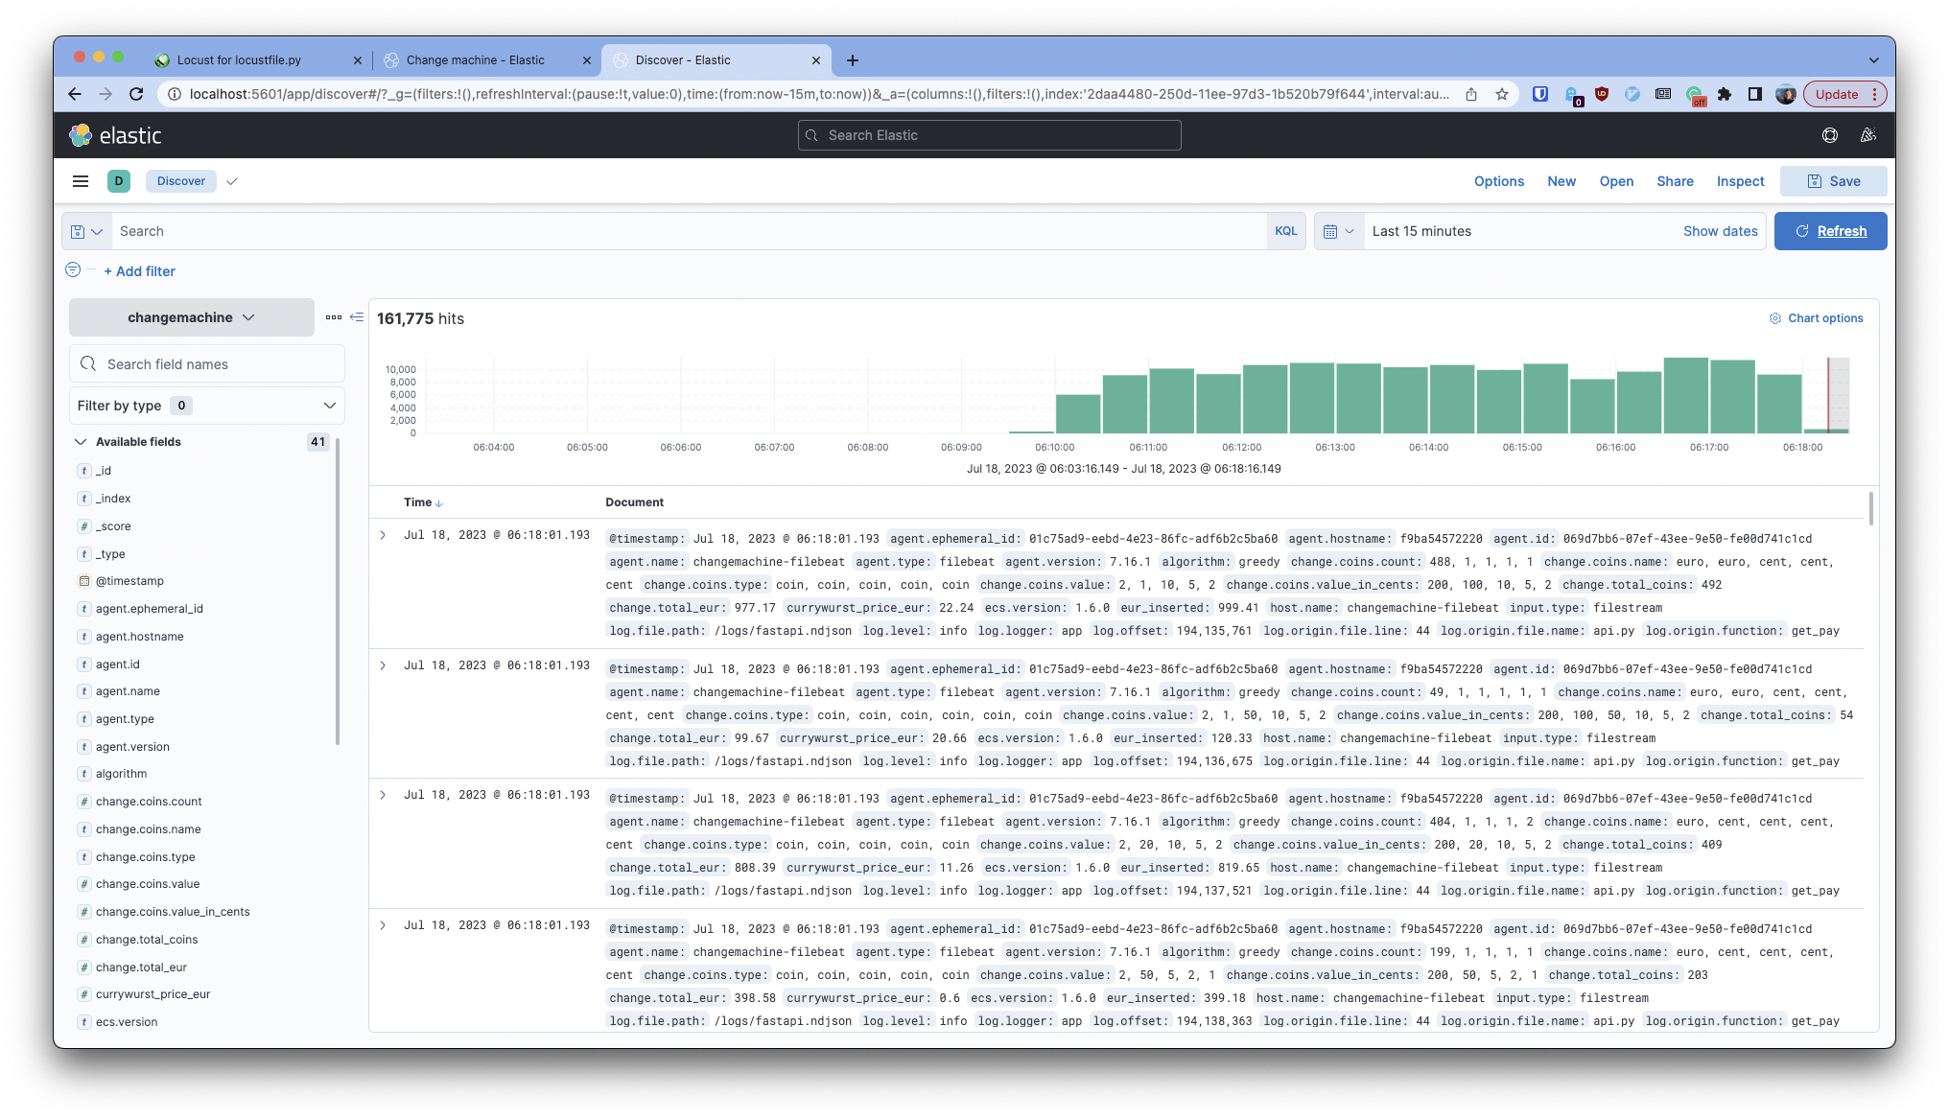The height and width of the screenshot is (1119, 1949).
Task: Open saved queries menu icon
Action: coord(86,231)
